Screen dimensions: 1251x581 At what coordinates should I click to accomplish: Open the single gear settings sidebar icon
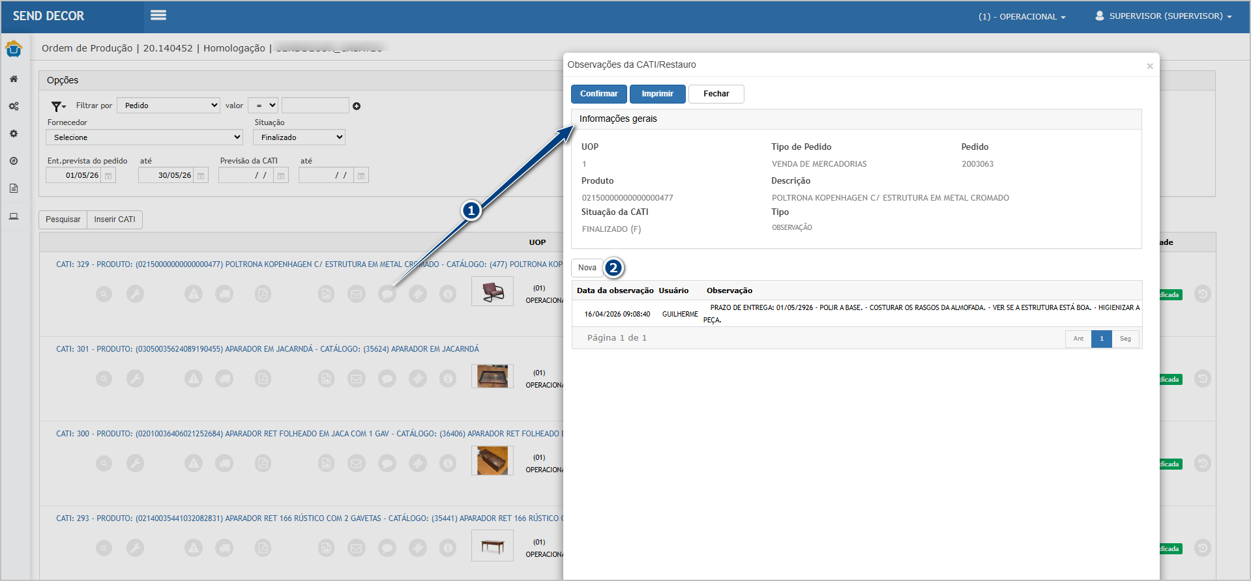(14, 134)
